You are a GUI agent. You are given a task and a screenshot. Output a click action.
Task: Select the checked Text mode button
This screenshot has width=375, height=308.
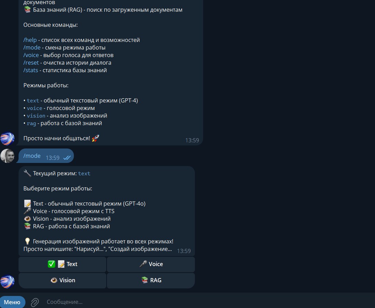click(63, 264)
